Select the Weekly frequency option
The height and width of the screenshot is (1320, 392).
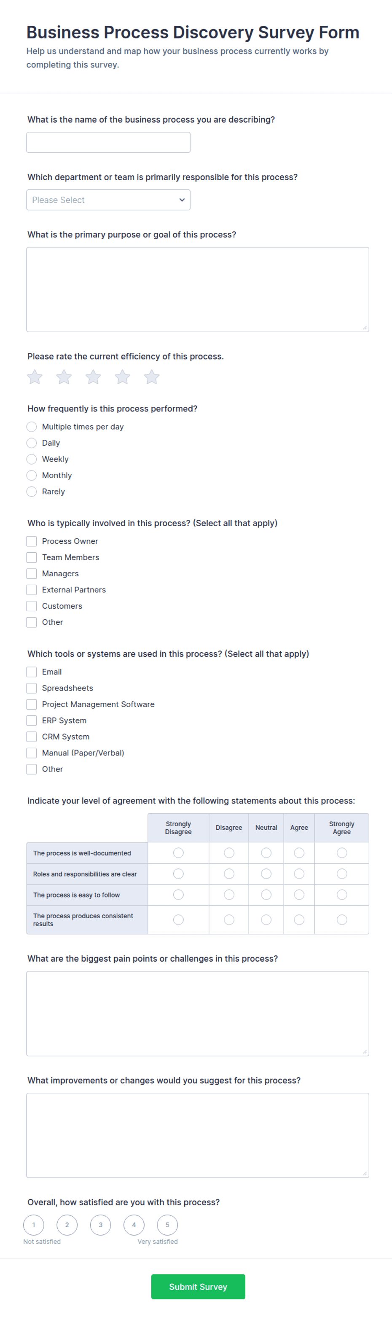click(x=32, y=459)
